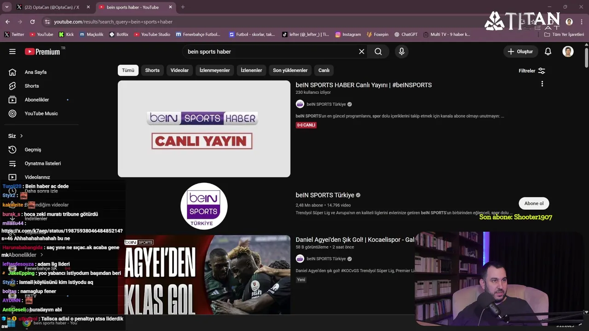Image resolution: width=589 pixels, height=331 pixels.
Task: Click the browser address bar URL
Action: coord(113,22)
